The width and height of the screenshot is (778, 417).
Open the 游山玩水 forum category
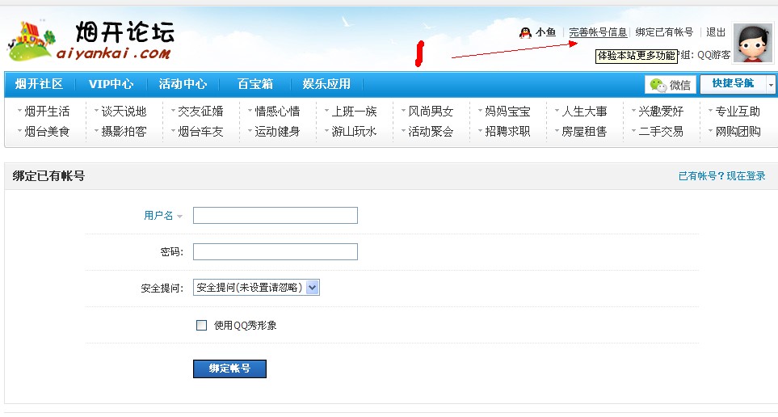(x=355, y=132)
